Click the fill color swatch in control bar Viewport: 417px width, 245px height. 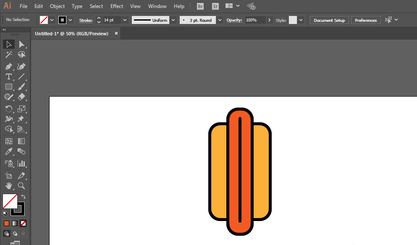click(x=44, y=20)
